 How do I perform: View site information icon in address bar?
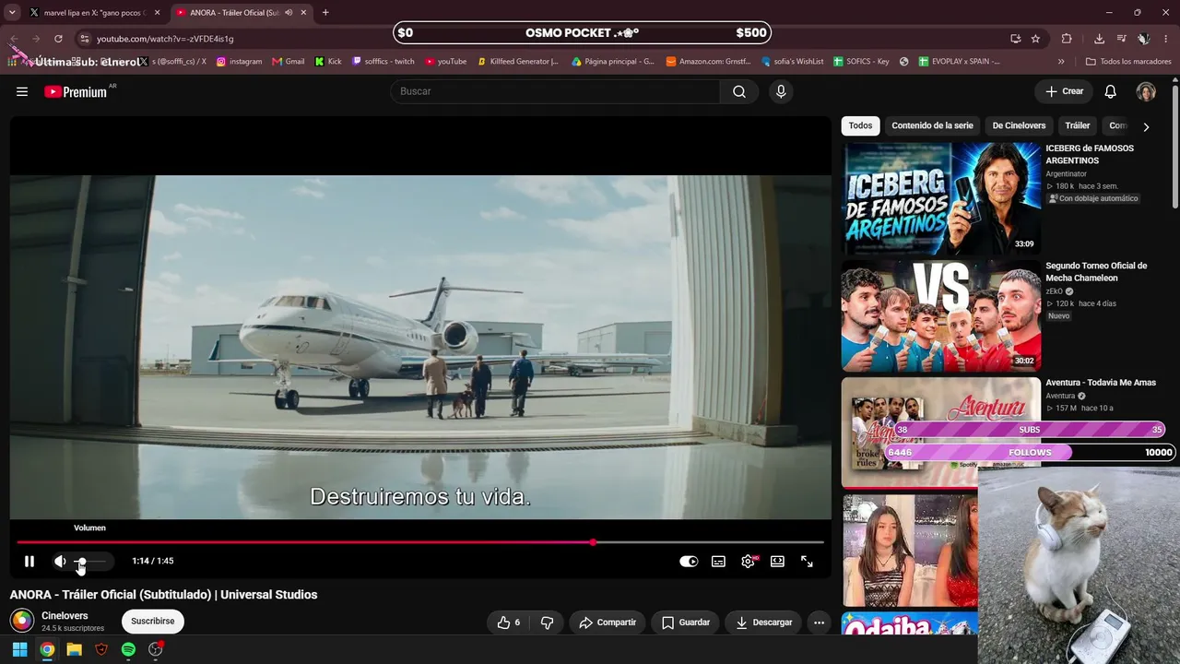click(x=84, y=39)
